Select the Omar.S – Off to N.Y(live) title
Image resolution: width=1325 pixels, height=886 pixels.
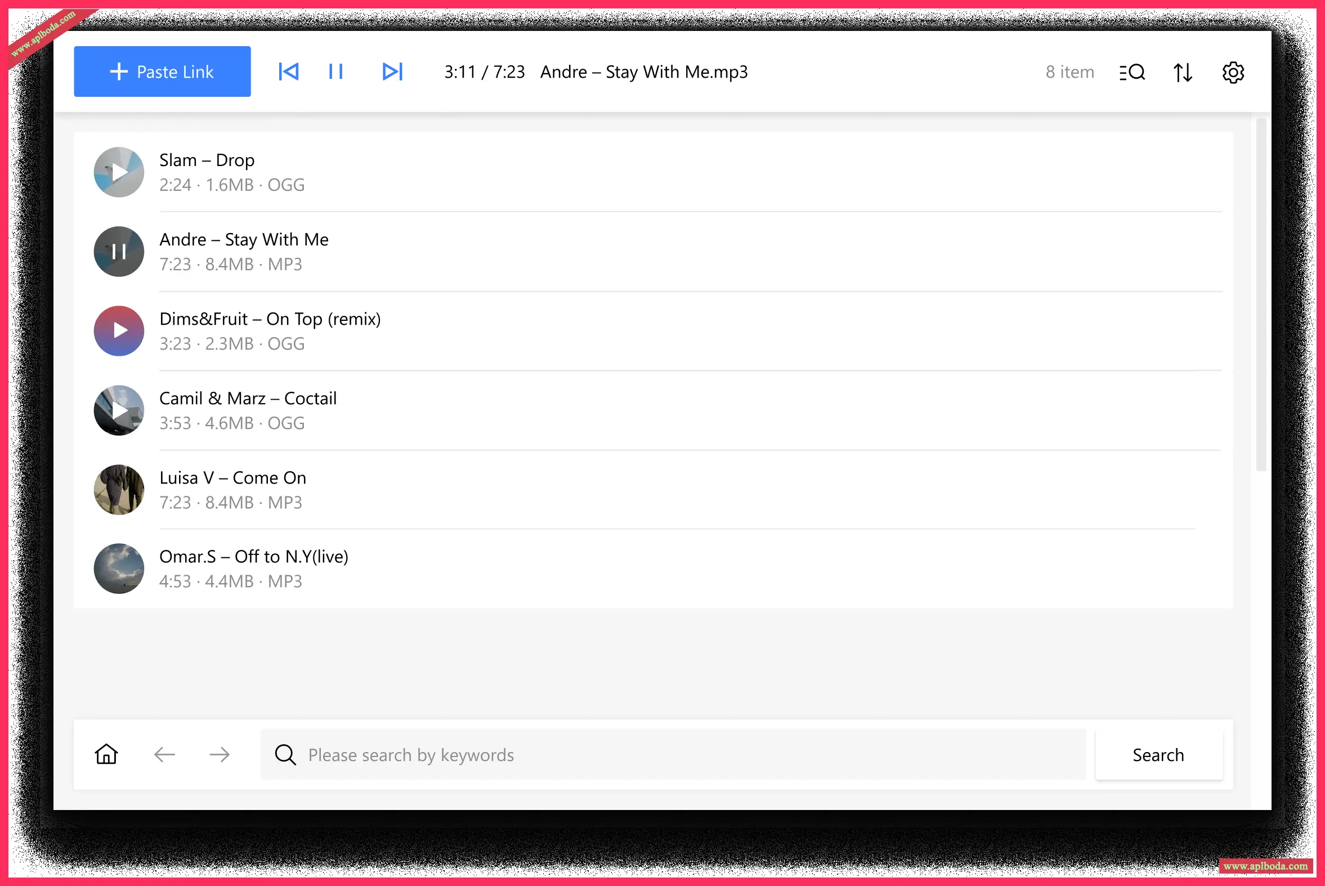[x=254, y=557]
